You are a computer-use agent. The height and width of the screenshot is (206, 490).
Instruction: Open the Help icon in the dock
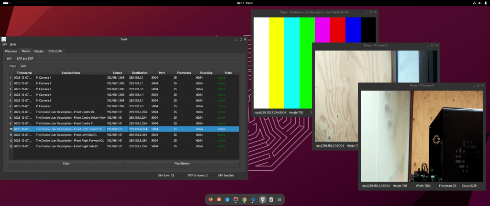point(227,199)
